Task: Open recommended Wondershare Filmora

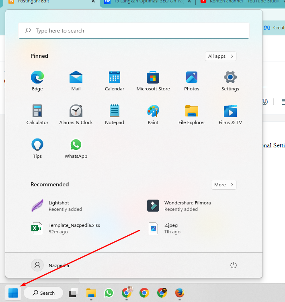Action: point(179,206)
